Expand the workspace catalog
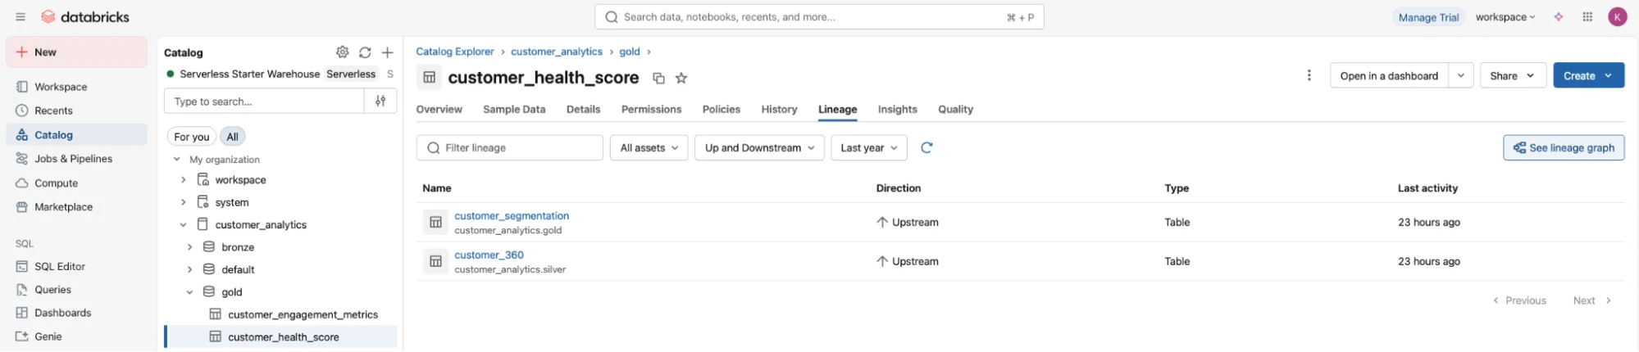 pyautogui.click(x=183, y=180)
